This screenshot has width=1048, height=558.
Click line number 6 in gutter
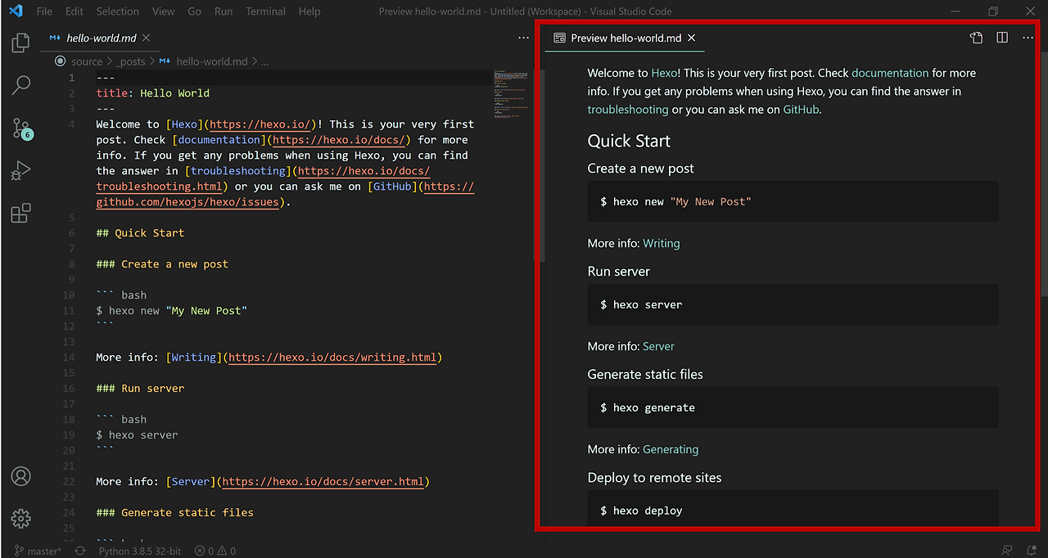click(x=72, y=233)
